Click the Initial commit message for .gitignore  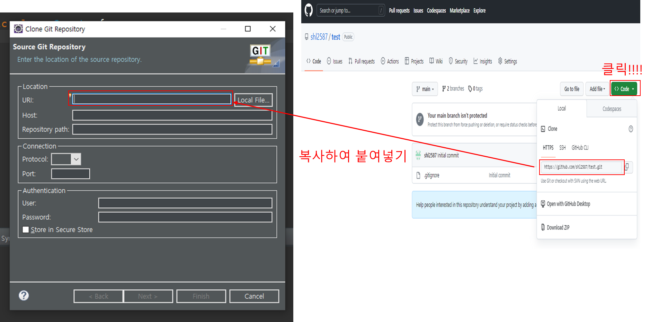point(499,175)
